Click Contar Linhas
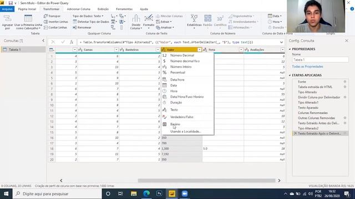The image size is (355, 199). click(55, 27)
